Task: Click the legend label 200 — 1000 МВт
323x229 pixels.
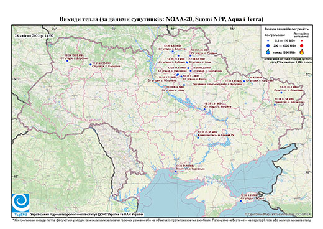Action: pos(285,45)
